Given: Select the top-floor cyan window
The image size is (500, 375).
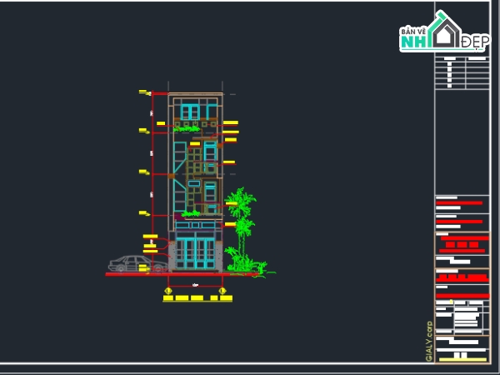Looking at the screenshot, I should pos(190,112).
